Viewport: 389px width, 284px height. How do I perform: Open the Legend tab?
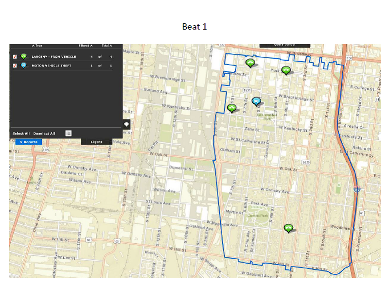[96, 142]
